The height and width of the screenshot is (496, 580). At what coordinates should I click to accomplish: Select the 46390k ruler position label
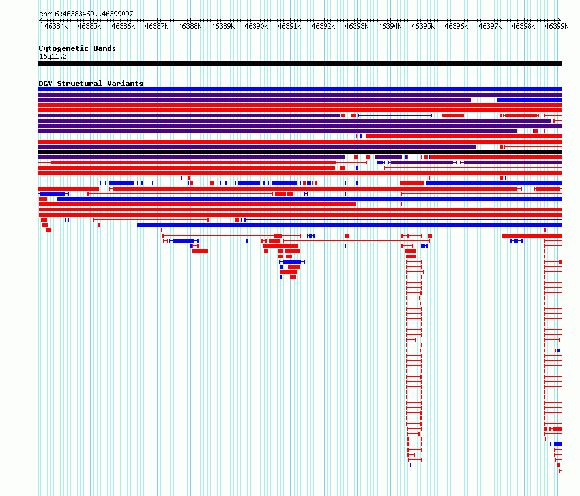coord(256,26)
